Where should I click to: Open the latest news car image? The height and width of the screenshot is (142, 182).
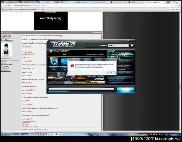pyautogui.click(x=120, y=55)
